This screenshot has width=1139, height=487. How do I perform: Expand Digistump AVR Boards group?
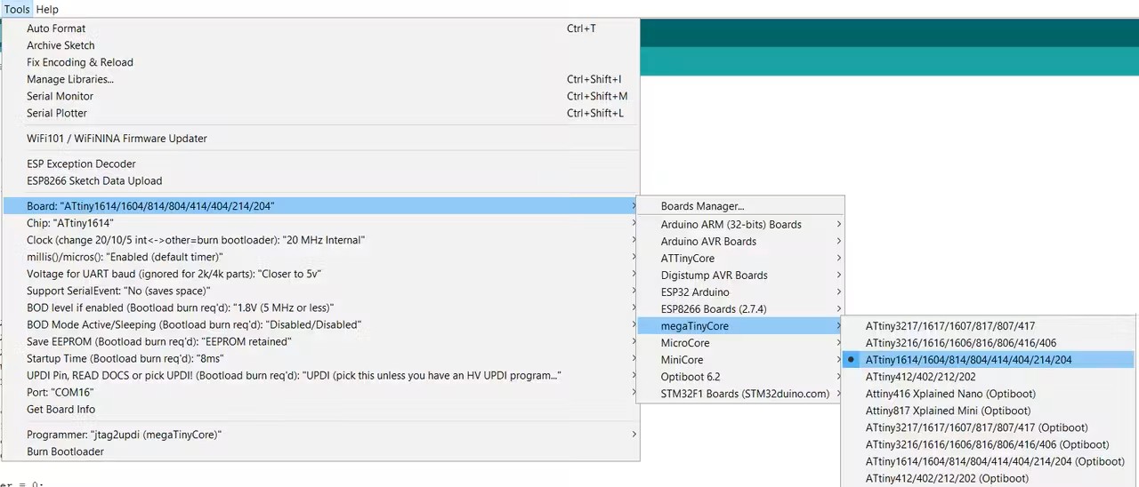740,275
